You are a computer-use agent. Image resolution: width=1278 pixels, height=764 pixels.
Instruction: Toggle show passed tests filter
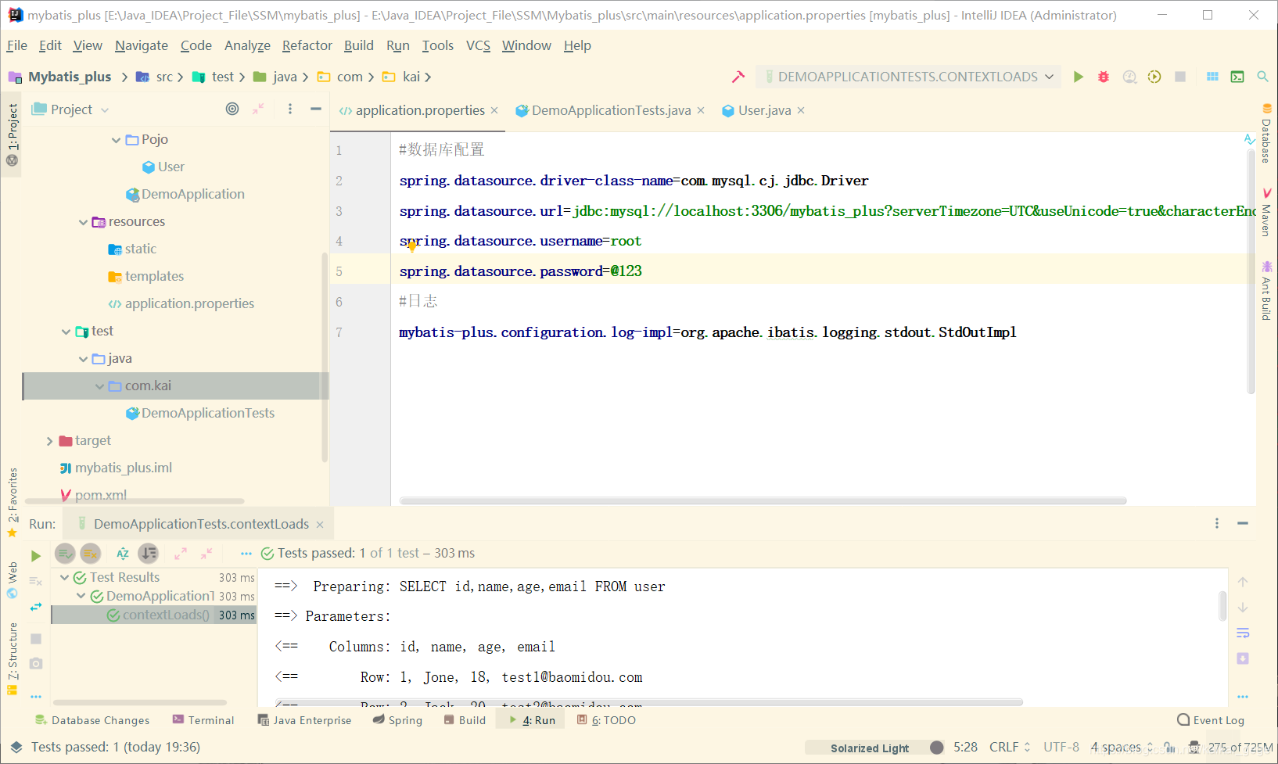pos(65,554)
